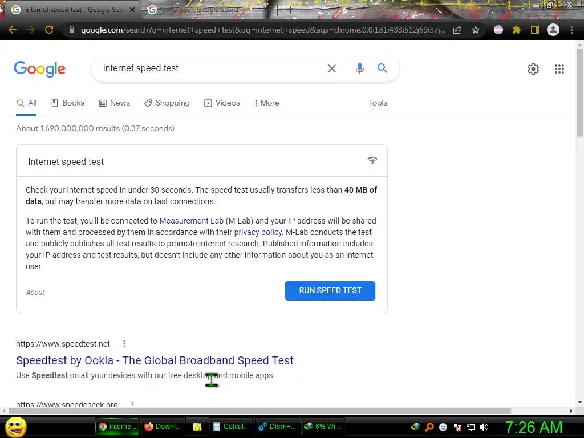Open the three-dot menu beside speedtest.net
584x438 pixels.
124,344
